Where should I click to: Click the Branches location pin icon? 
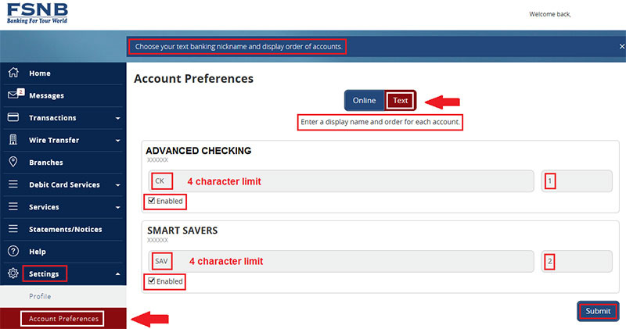pos(13,162)
